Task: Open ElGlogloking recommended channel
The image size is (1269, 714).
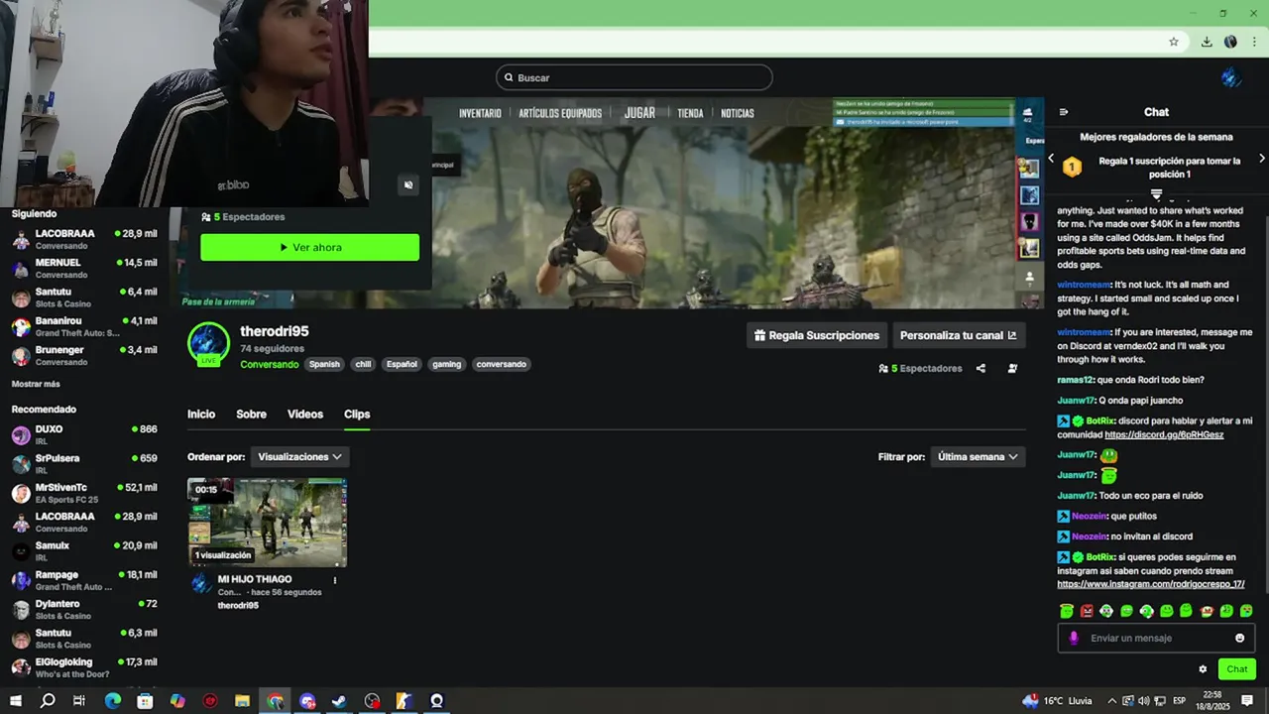Action: coord(84,667)
